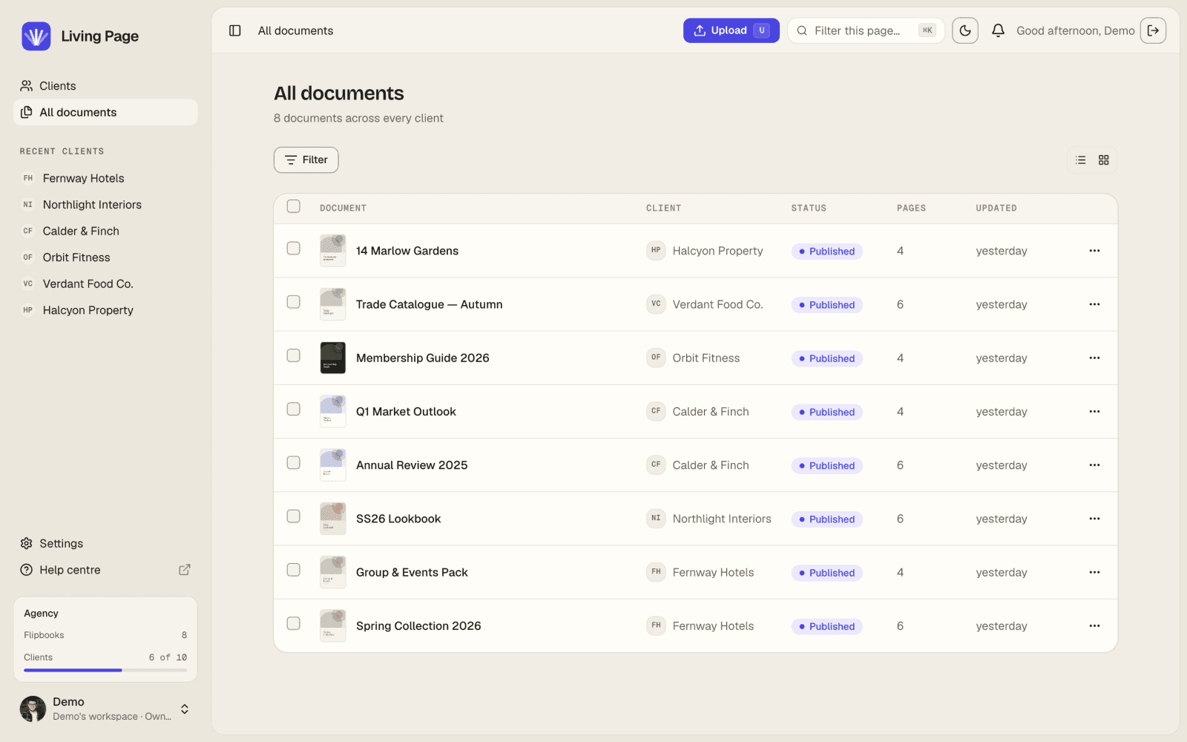Image resolution: width=1187 pixels, height=742 pixels.
Task: Open the Orbit Fitness recent client
Action: click(105, 257)
